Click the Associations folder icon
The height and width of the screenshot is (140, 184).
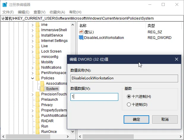click(x=43, y=84)
